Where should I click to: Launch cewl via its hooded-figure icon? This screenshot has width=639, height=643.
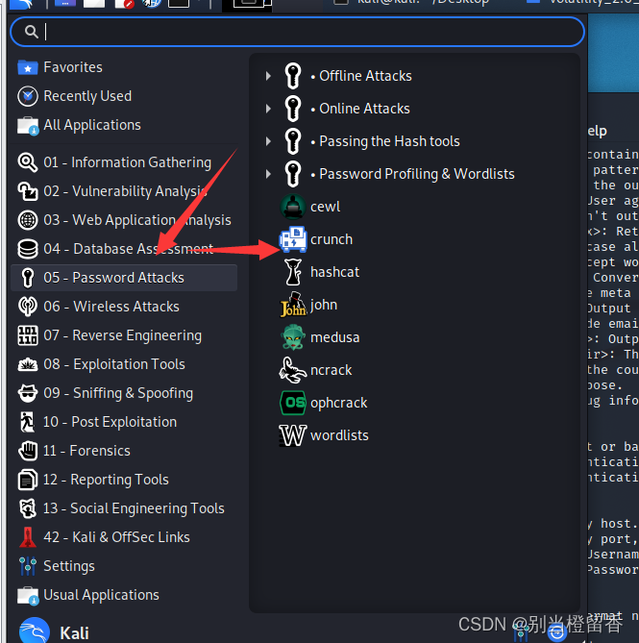click(293, 207)
